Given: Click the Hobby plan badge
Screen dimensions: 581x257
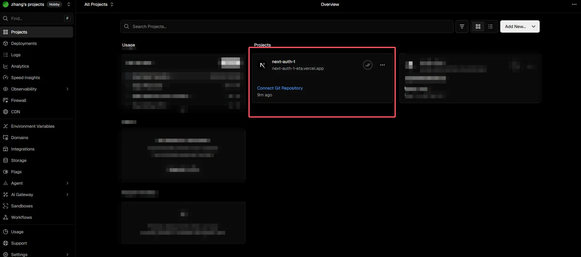Looking at the screenshot, I should tap(55, 4).
